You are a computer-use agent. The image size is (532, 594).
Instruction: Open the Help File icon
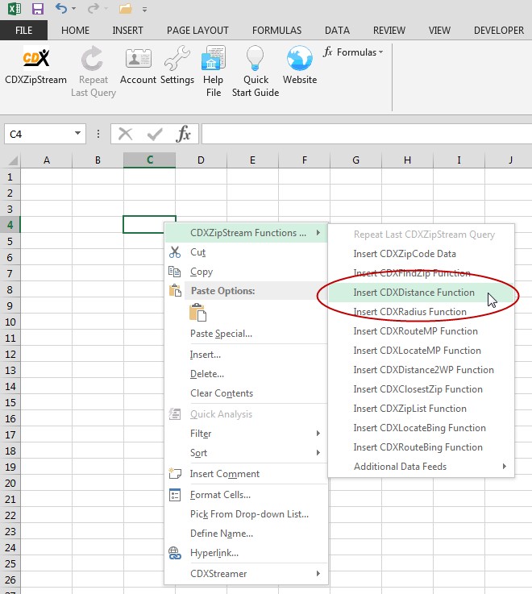[214, 58]
